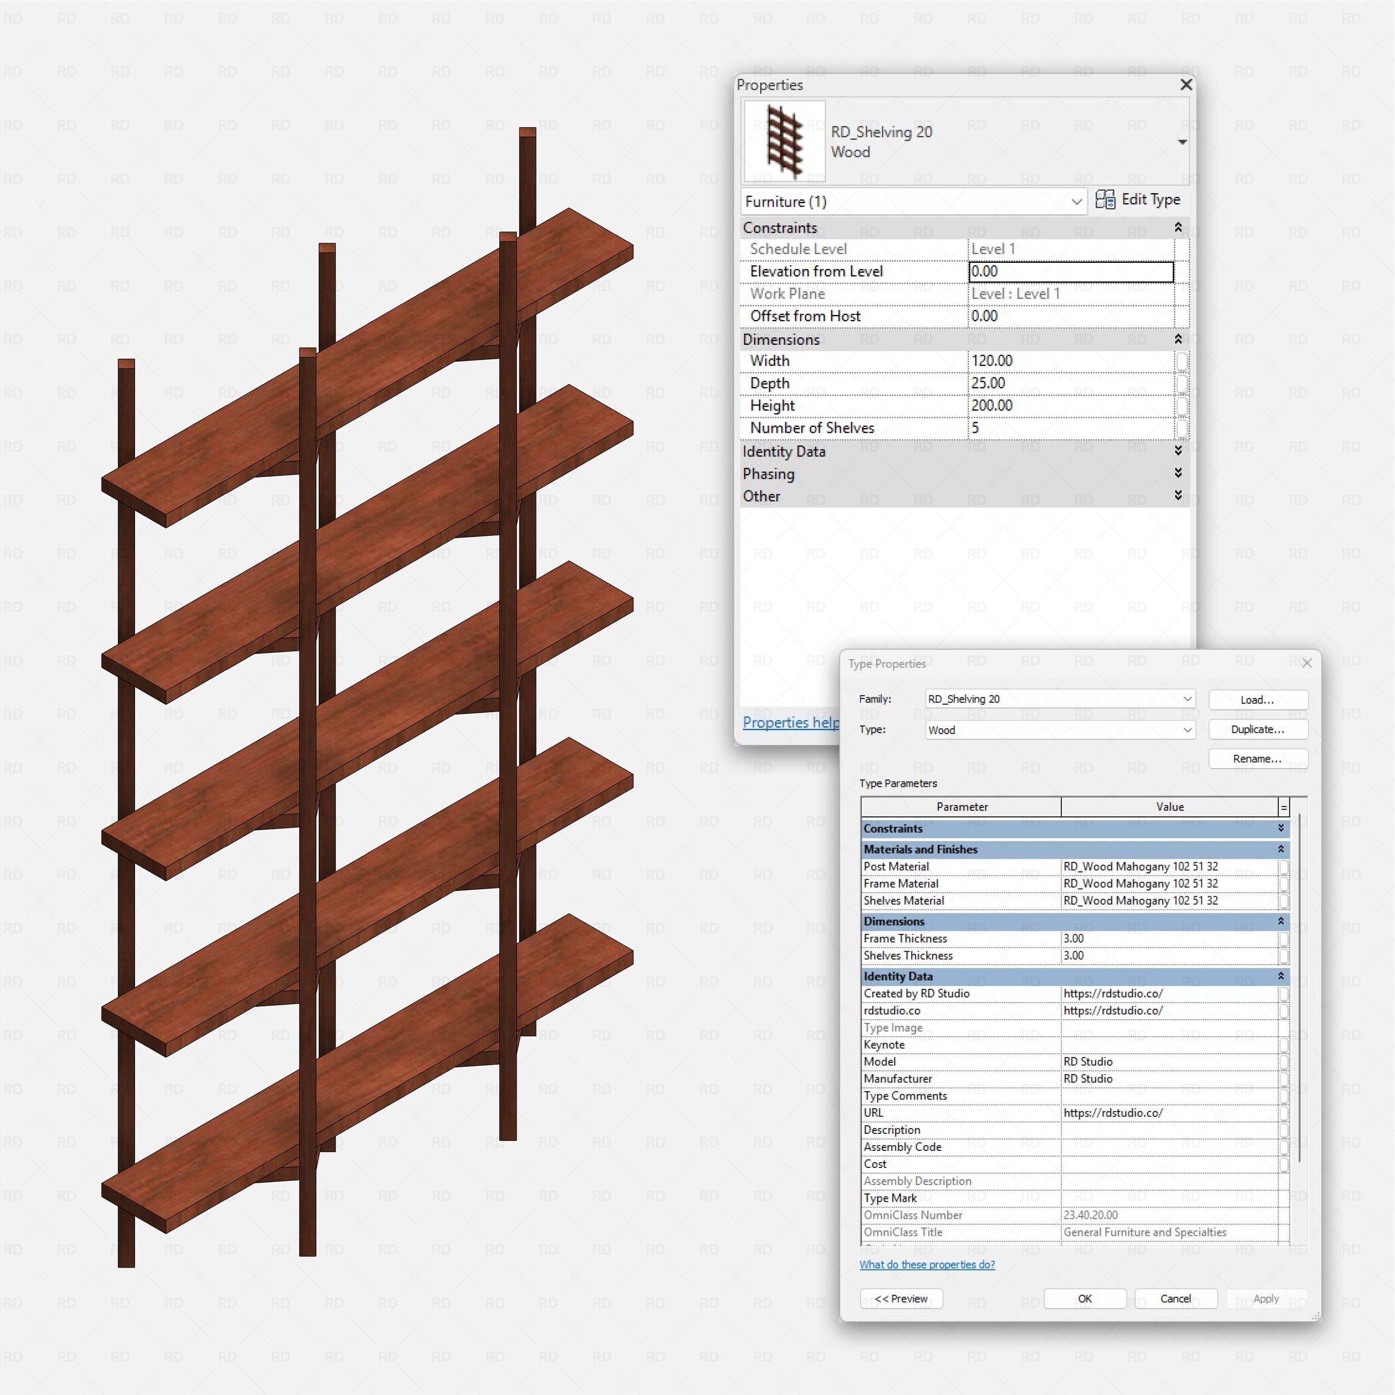Open the 'What do these properties do?' link
The image size is (1395, 1395).
coord(927,1264)
